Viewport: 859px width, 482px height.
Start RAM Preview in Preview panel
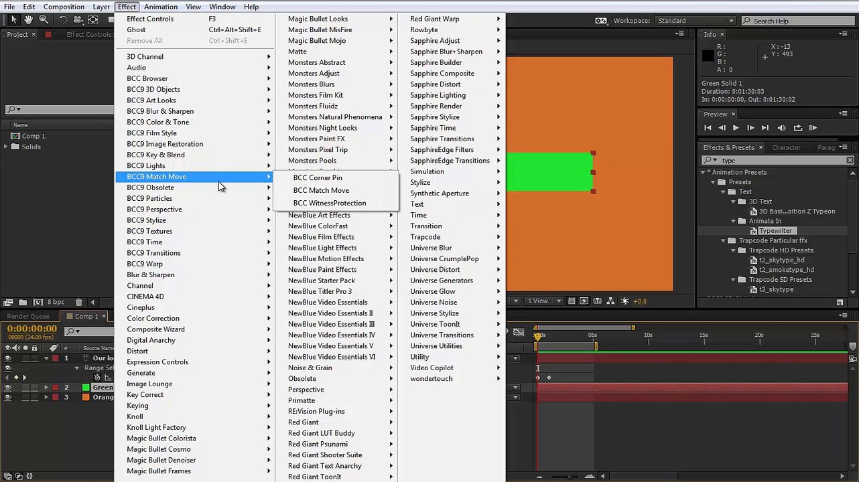(813, 128)
